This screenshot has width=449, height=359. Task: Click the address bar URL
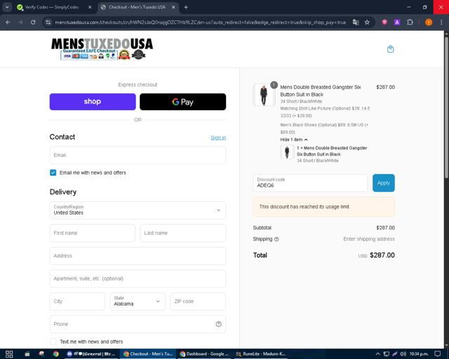click(x=200, y=22)
